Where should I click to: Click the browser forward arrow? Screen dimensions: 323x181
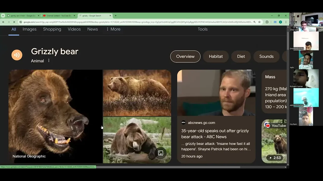9,22
